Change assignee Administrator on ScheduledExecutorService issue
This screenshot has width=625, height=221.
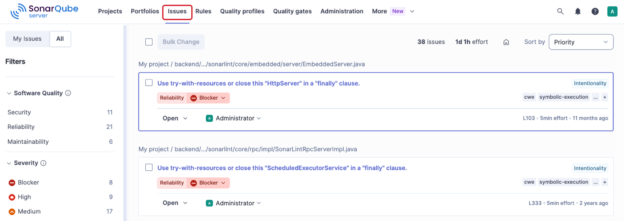[233, 203]
